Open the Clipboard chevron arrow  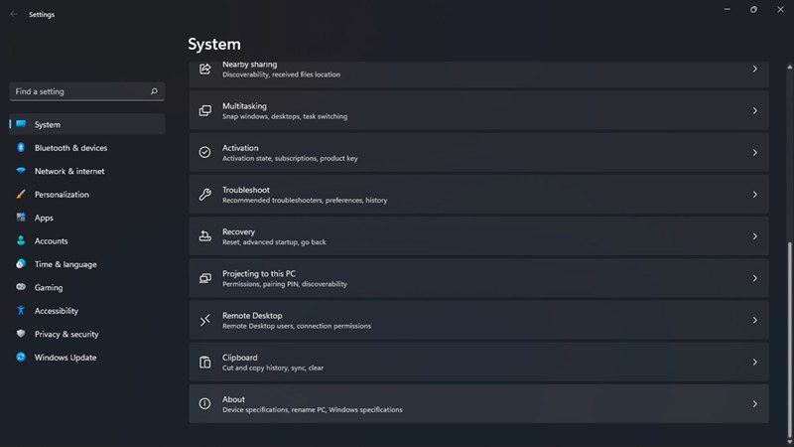point(754,362)
